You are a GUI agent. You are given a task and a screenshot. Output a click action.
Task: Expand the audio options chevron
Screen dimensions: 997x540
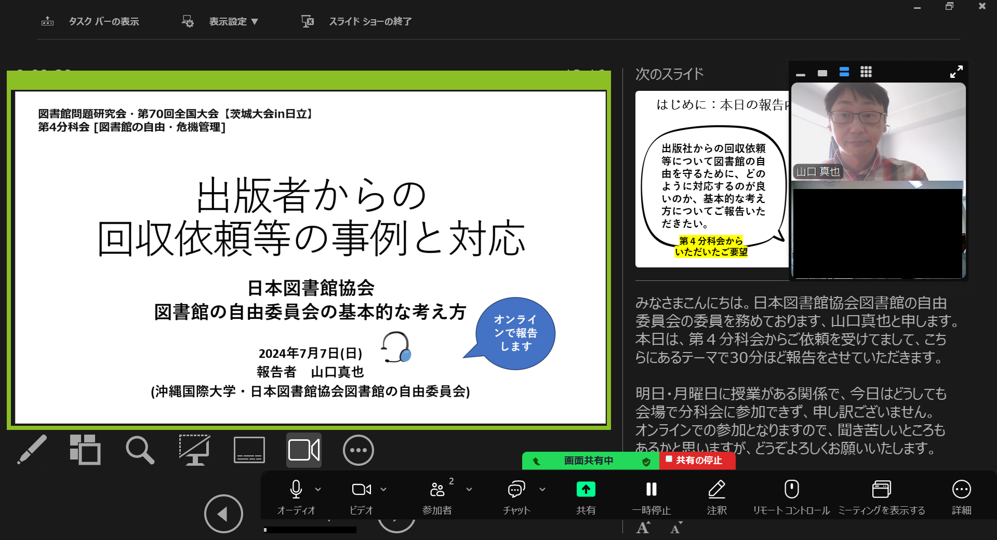318,489
